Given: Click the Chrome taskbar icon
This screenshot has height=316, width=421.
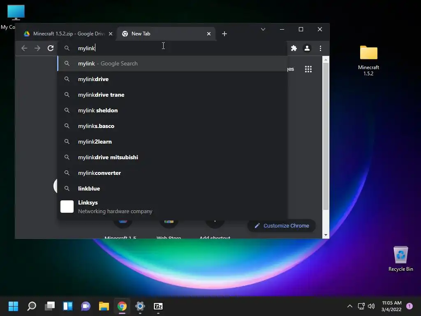Looking at the screenshot, I should (x=122, y=306).
